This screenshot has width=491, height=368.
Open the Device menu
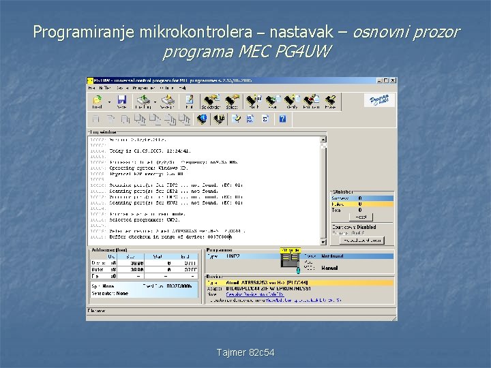(122, 88)
